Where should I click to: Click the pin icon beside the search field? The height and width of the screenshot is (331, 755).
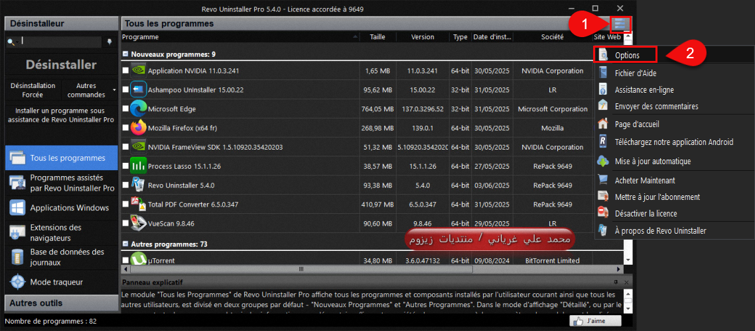[109, 42]
